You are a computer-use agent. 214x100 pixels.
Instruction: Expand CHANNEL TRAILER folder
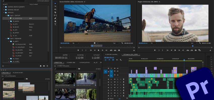point(4,10)
